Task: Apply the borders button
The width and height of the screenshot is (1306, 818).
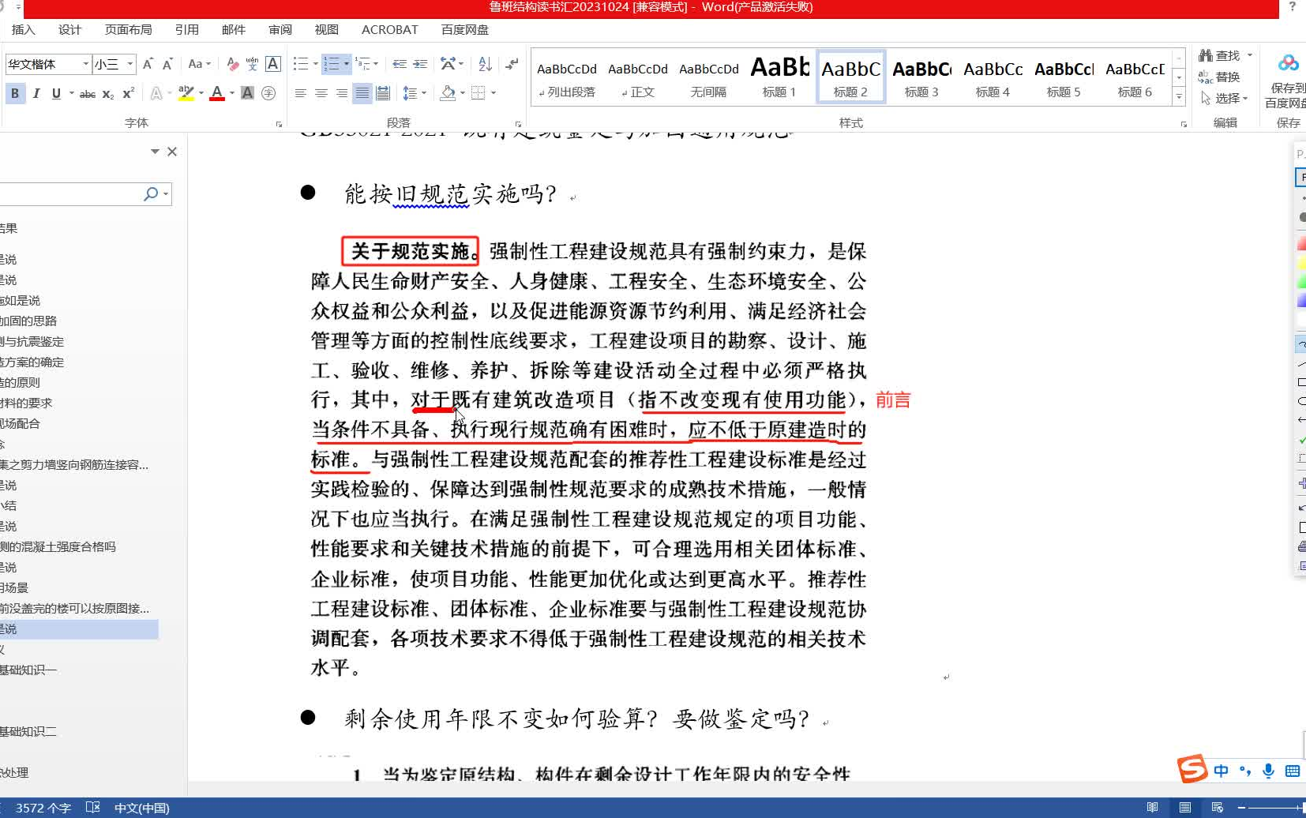Action: click(x=478, y=93)
